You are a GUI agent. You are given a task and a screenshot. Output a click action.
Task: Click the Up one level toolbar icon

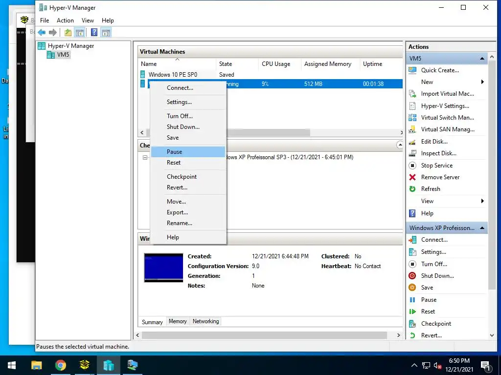coord(68,32)
